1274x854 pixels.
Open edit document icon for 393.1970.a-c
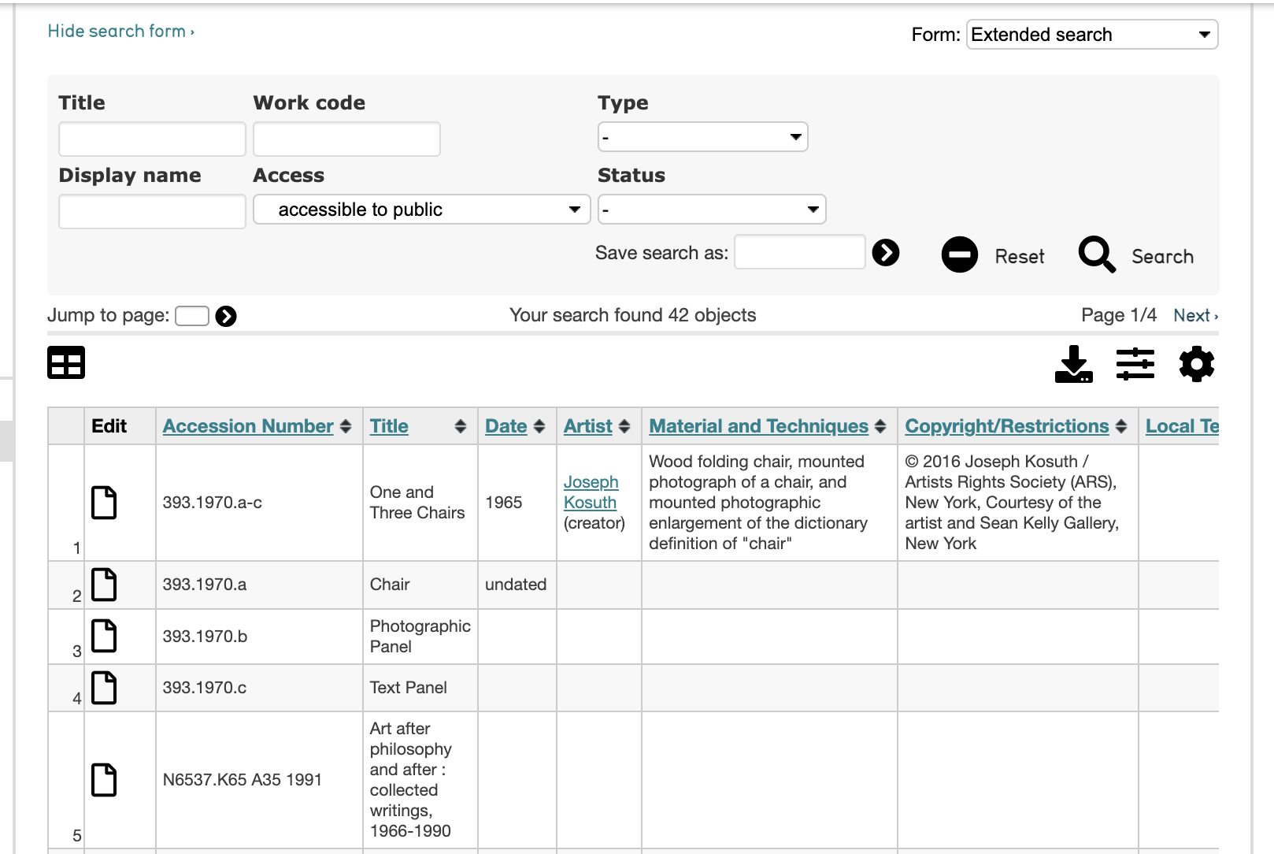click(104, 503)
